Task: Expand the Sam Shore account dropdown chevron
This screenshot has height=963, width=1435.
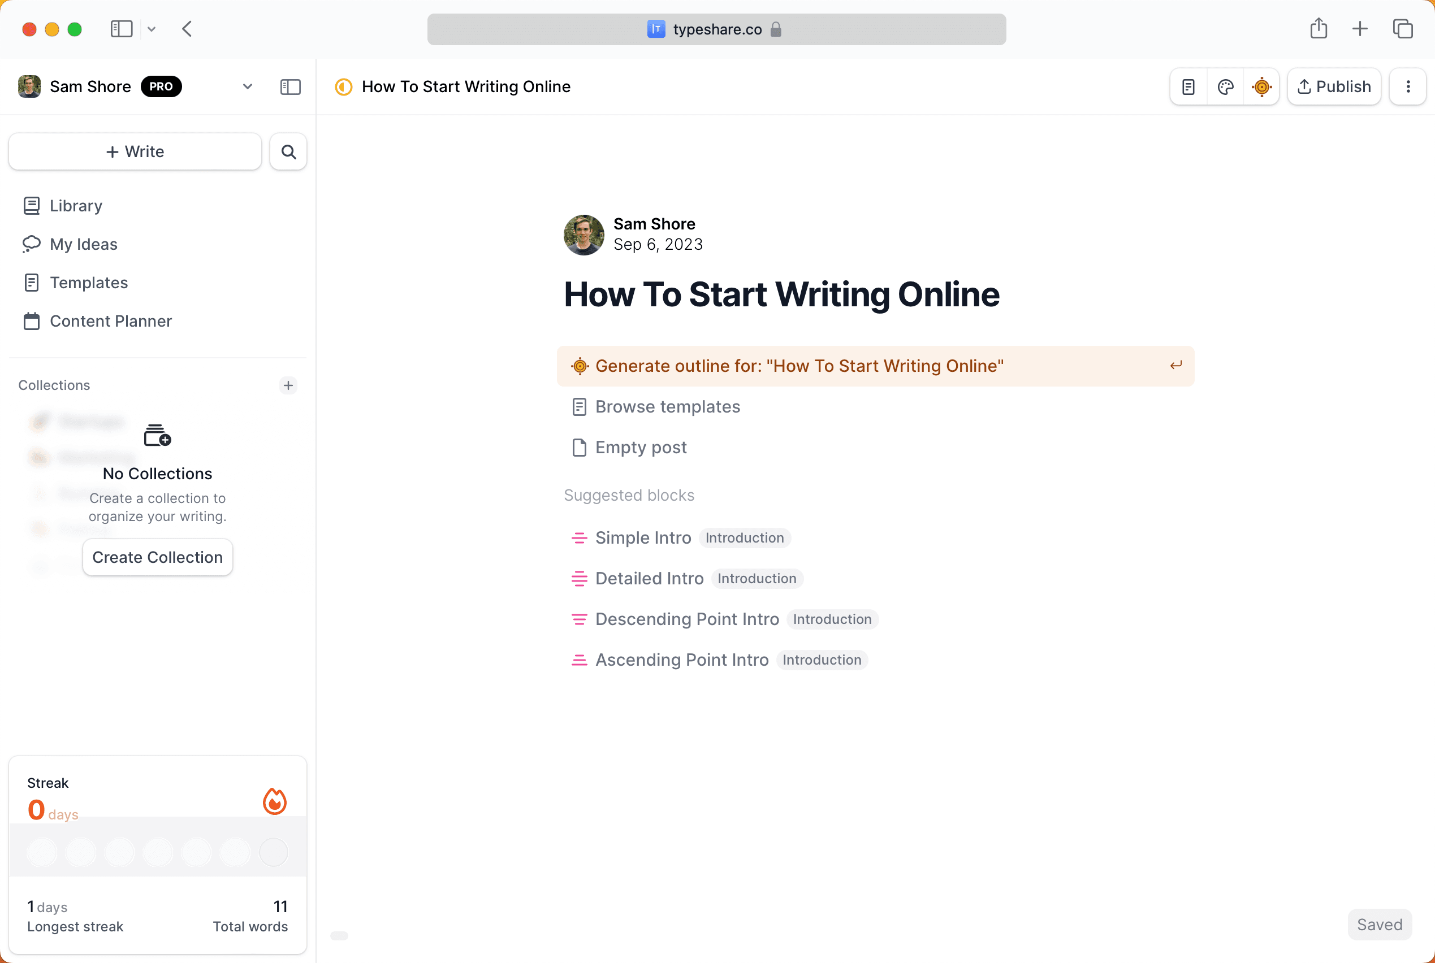Action: [248, 86]
